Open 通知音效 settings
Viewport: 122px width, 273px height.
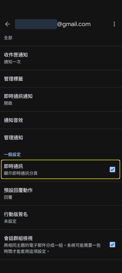tap(61, 120)
